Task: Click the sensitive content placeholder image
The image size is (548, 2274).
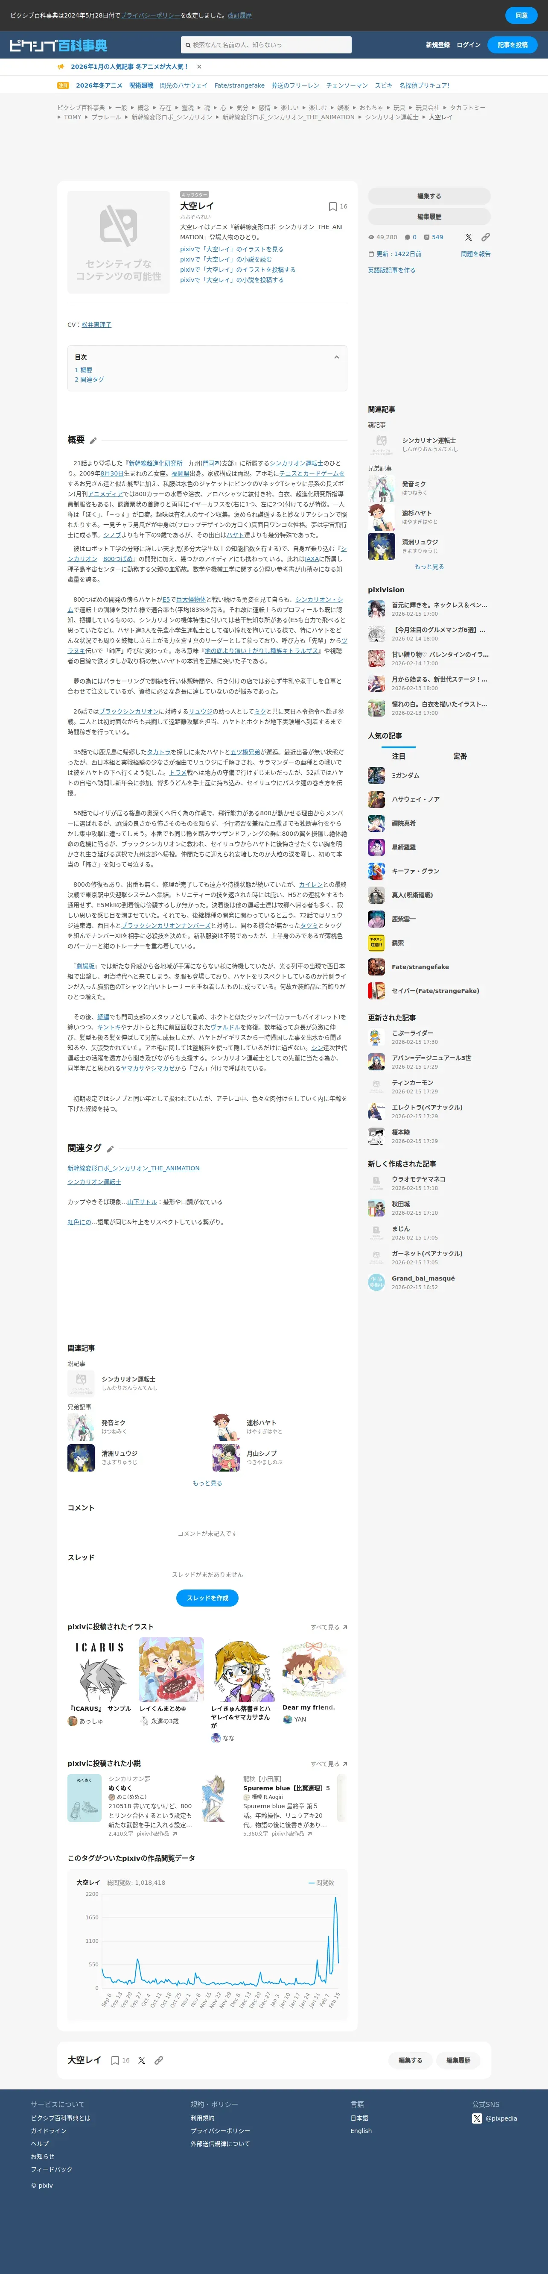Action: tap(118, 242)
